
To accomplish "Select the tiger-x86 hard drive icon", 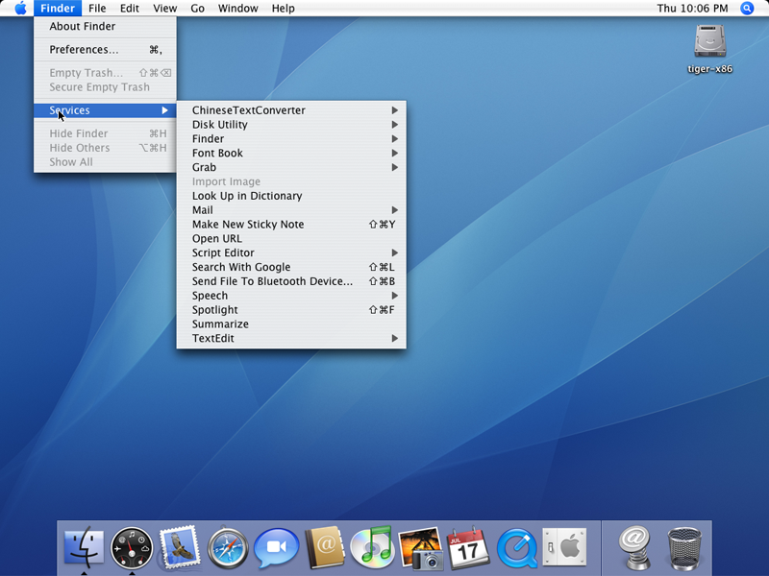I will point(709,42).
